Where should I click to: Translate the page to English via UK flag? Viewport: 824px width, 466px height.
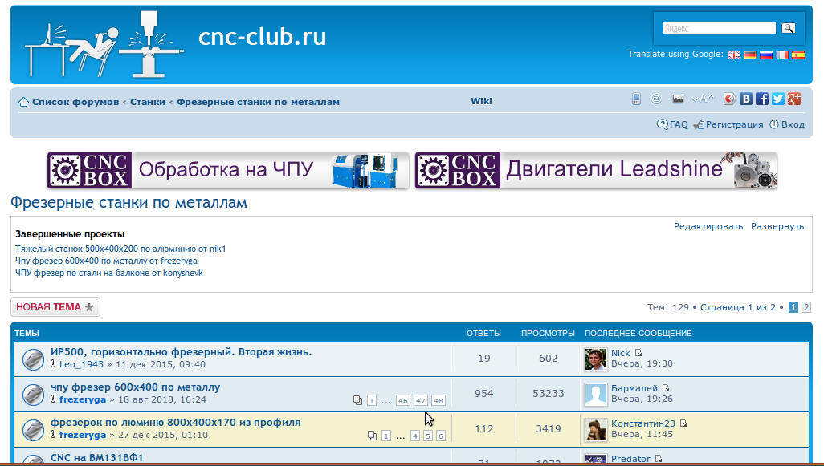733,55
